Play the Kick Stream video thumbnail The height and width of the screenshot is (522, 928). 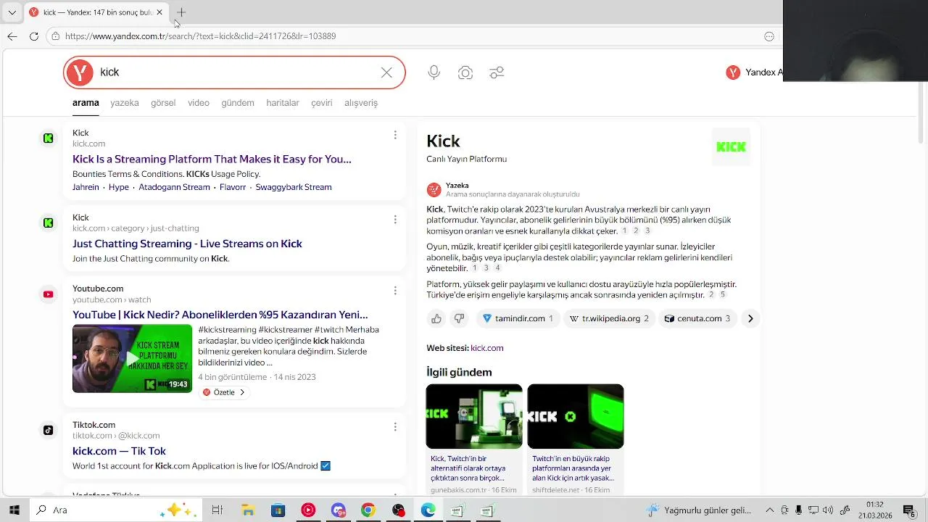[132, 358]
